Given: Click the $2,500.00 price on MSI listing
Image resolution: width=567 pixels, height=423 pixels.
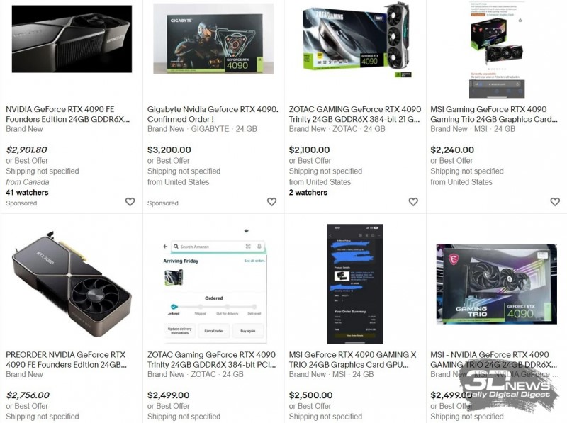Looking at the screenshot, I should [x=310, y=395].
